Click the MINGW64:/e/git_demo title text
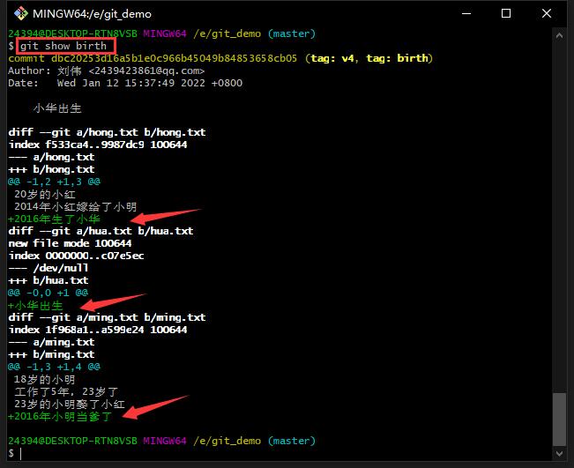This screenshot has height=468, width=574. [92, 14]
